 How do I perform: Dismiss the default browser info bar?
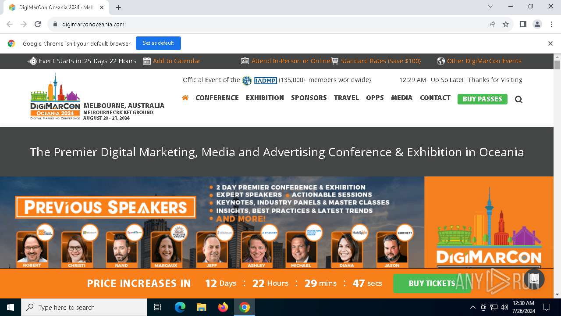(x=550, y=43)
